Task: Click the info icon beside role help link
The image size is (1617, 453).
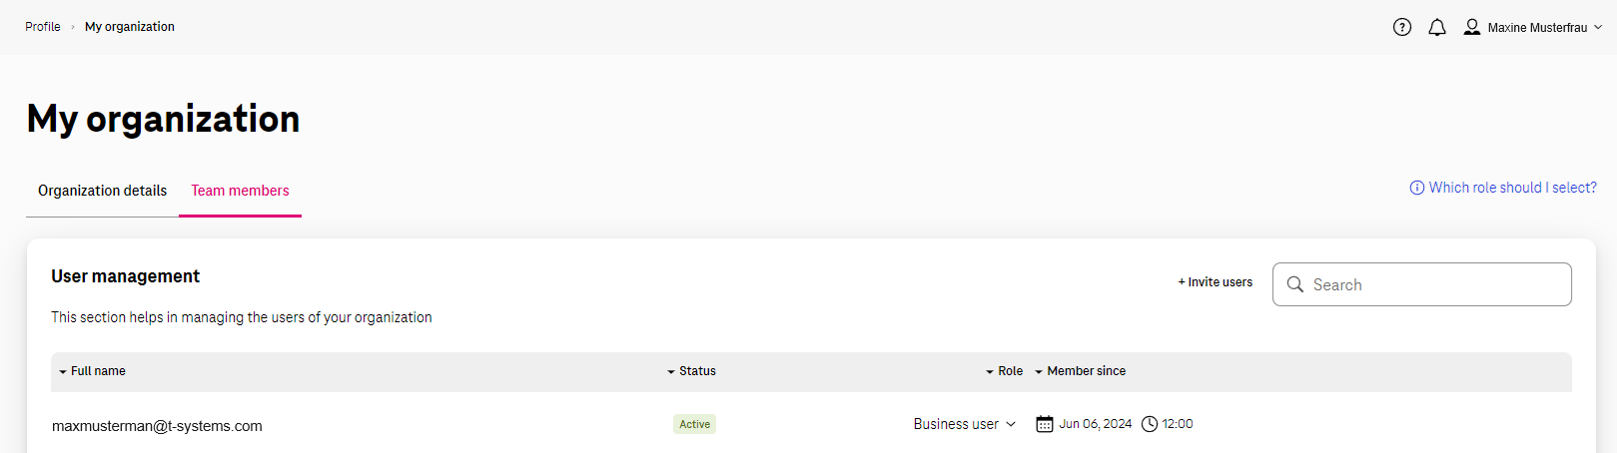Action: (x=1417, y=188)
